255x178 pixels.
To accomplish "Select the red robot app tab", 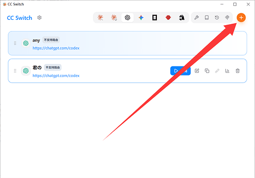I will 168,17.
